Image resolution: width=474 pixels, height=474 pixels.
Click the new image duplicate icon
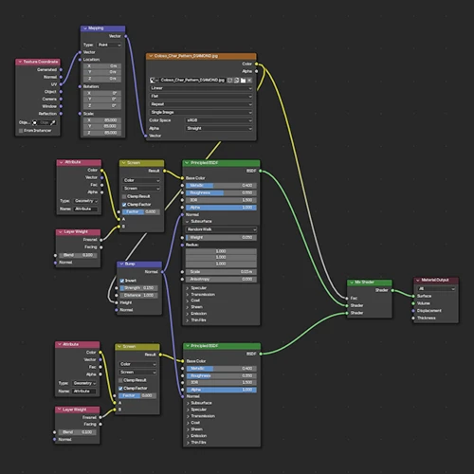(236, 81)
